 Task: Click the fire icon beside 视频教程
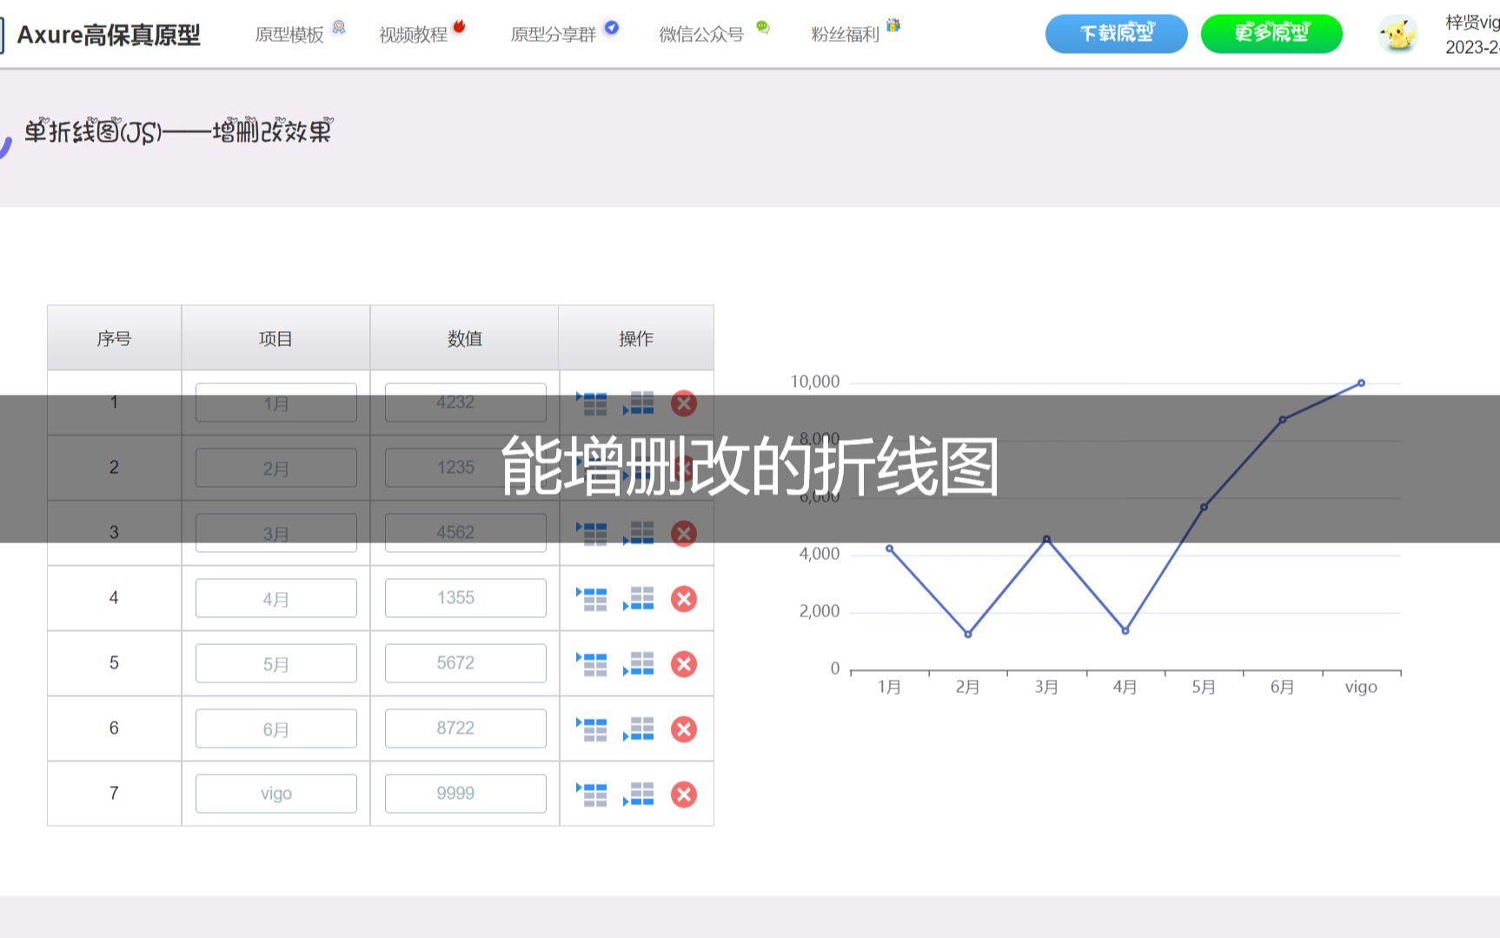coord(460,24)
